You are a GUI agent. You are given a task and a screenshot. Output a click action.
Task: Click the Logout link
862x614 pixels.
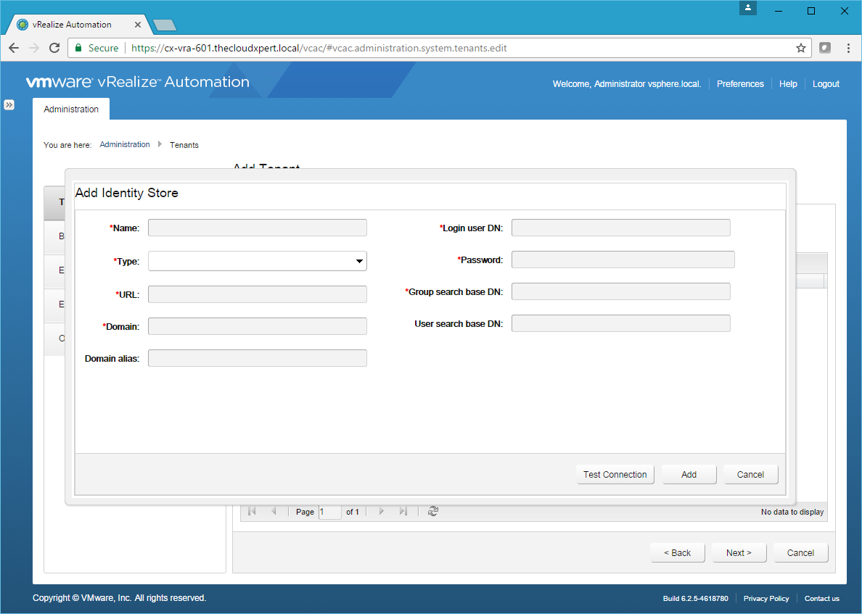tap(826, 84)
